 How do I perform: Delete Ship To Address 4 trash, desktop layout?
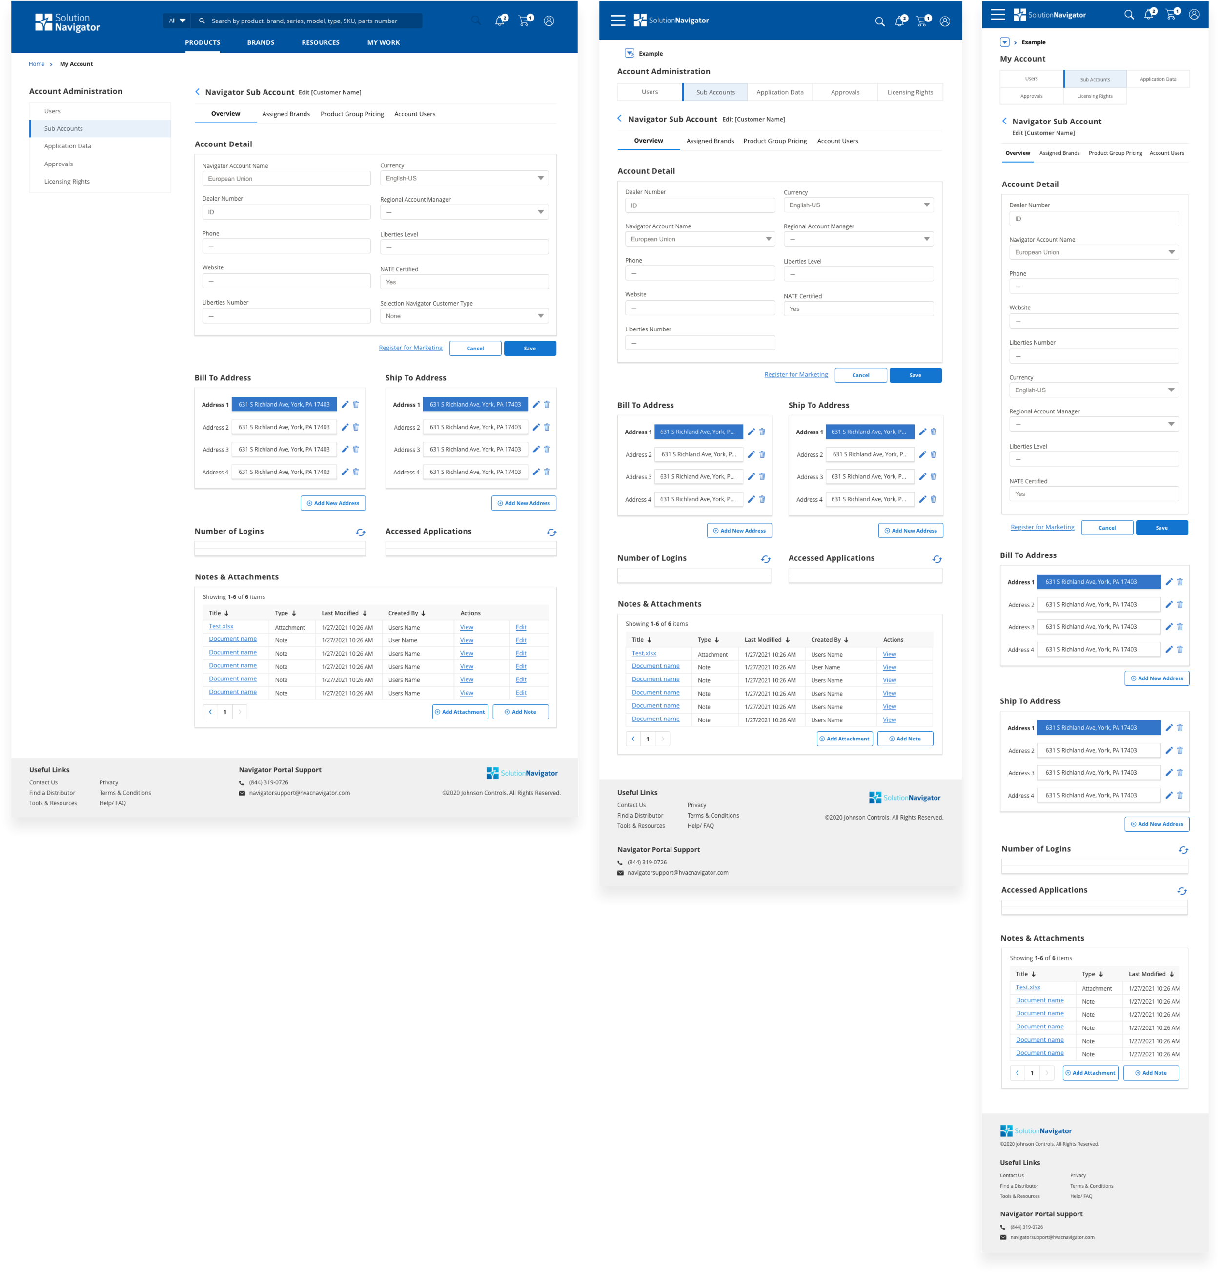click(547, 472)
